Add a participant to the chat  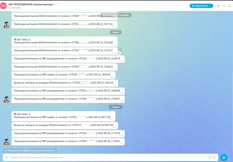tap(218, 6)
